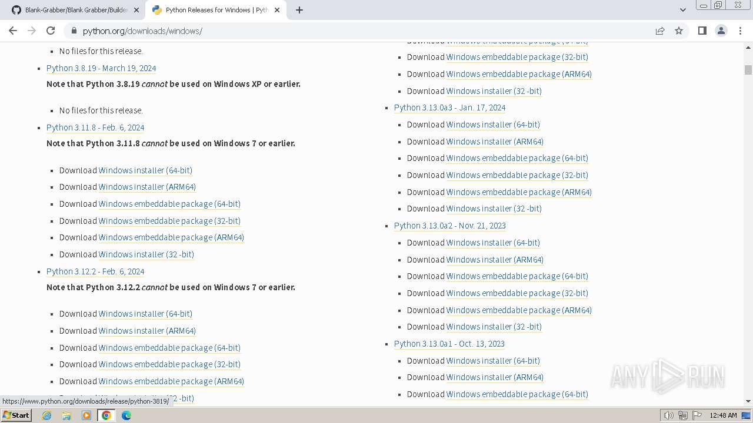Download 3.13.0a2 embeddable package (ARM64)
Viewport: 753px width, 423px height.
(519, 310)
